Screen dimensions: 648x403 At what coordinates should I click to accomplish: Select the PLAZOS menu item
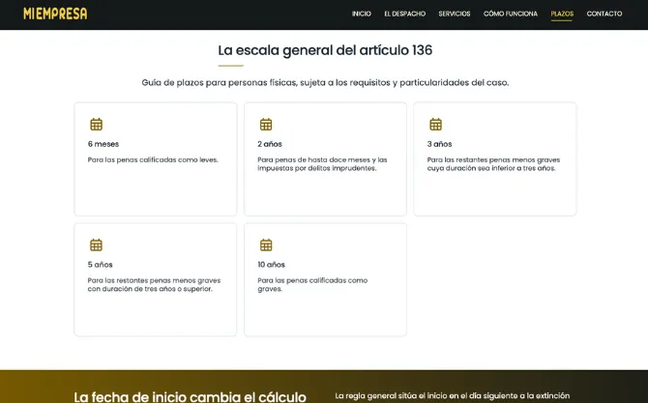(x=562, y=14)
